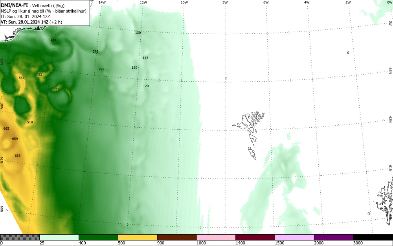Viewport: 393px width, 246px height.
Task: Click the legend scale label 500
Action: point(121,243)
